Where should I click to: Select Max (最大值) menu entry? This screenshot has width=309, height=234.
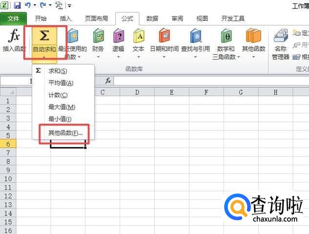coord(62,107)
